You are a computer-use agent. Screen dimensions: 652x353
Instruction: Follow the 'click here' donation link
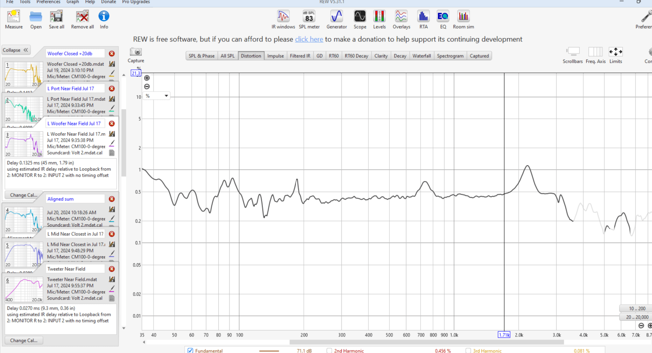click(x=309, y=39)
